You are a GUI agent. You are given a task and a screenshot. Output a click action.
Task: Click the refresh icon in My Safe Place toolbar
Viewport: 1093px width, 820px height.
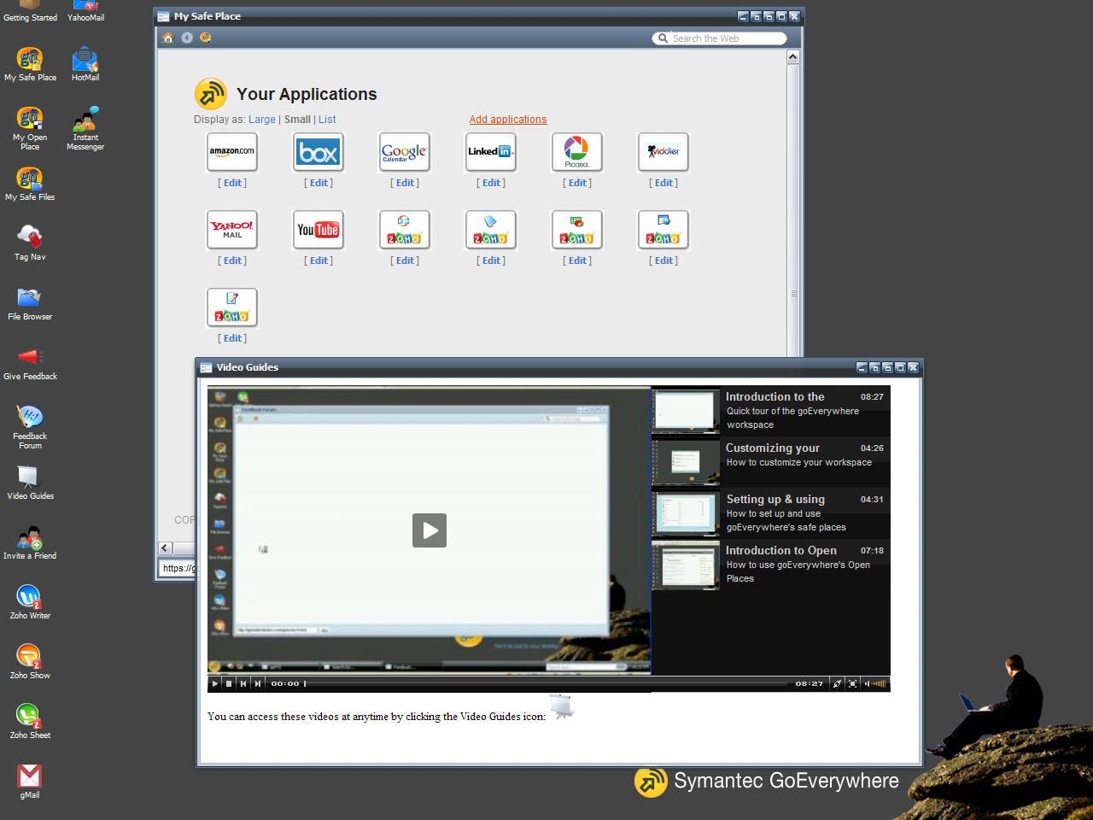[x=205, y=38]
